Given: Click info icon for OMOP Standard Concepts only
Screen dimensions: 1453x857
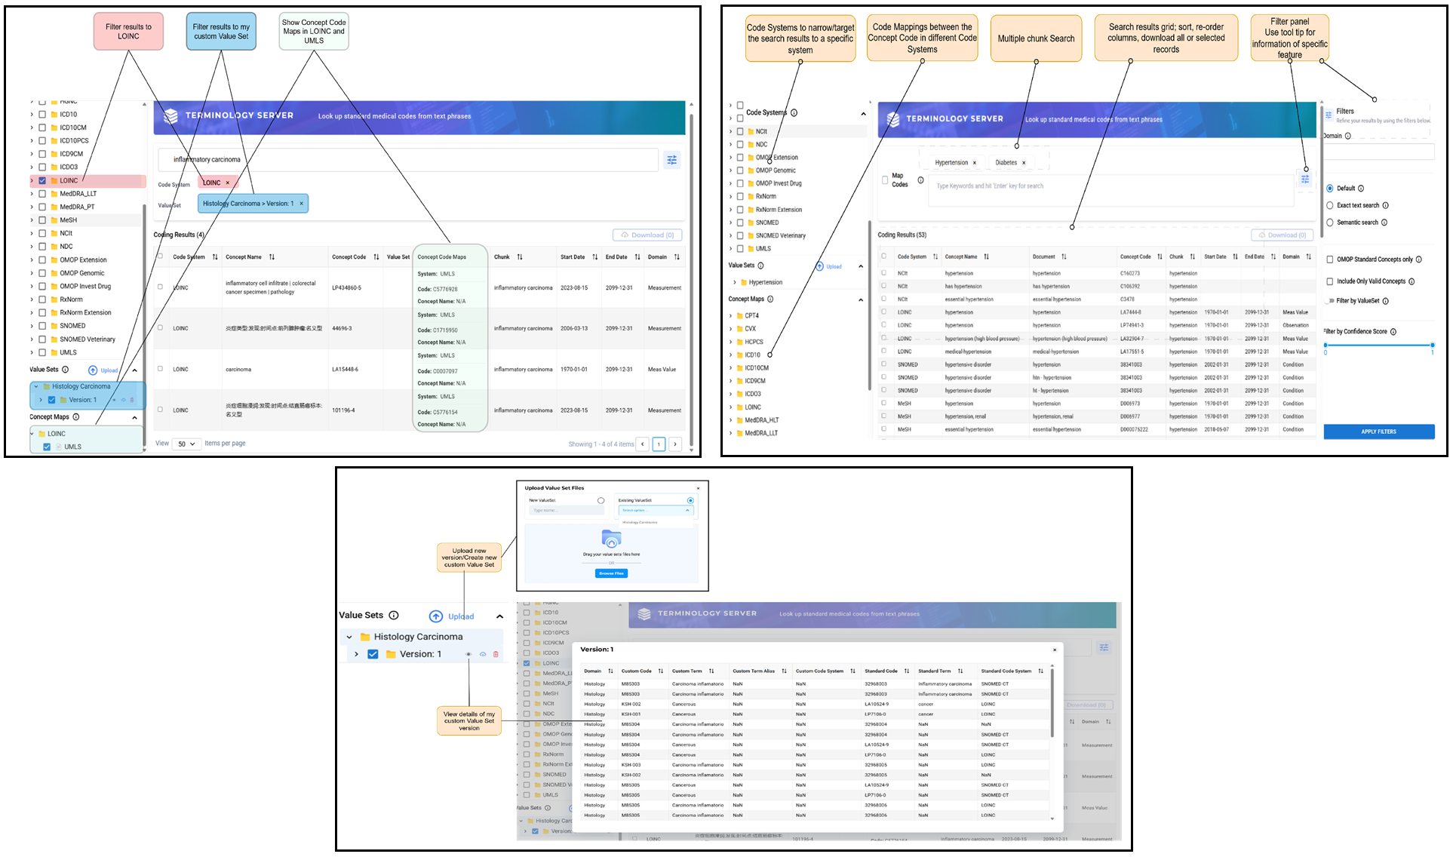Looking at the screenshot, I should coord(1419,260).
